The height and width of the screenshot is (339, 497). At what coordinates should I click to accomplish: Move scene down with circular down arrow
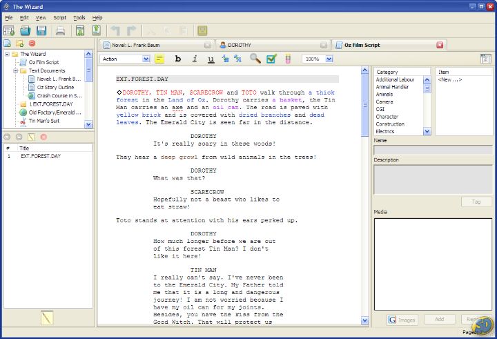pos(7,137)
